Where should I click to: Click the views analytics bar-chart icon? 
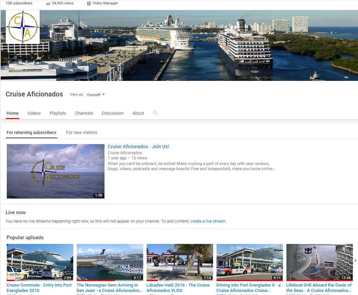[48, 3]
